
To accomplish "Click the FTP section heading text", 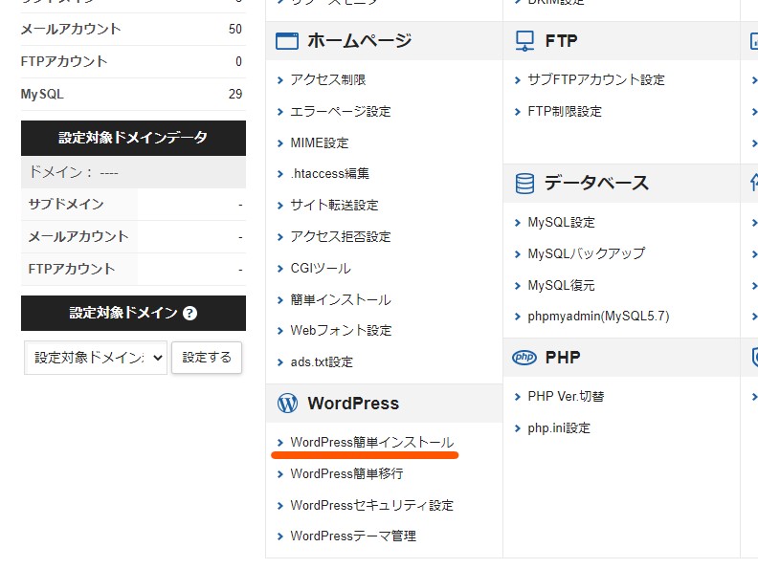I will tap(561, 41).
